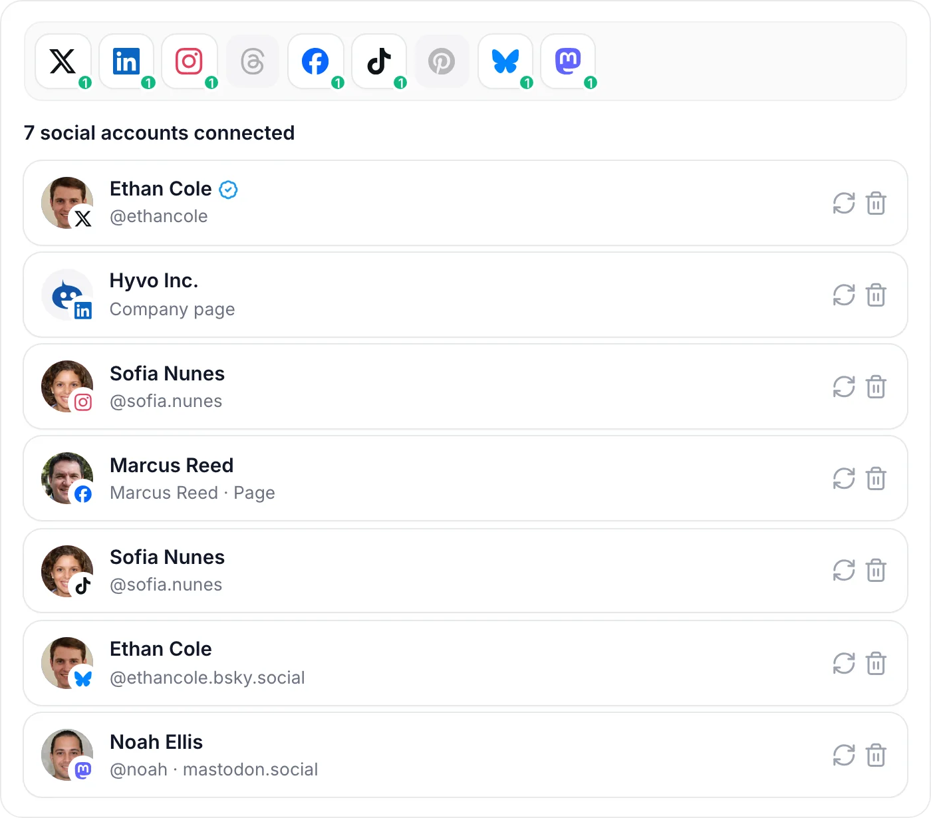Refresh the @ethancole X account
931x818 pixels.
point(844,204)
